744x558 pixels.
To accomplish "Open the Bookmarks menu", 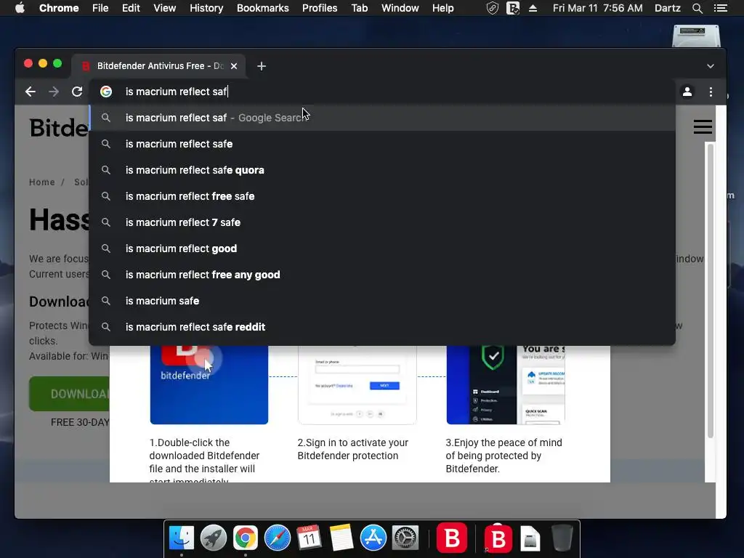I will point(263,8).
